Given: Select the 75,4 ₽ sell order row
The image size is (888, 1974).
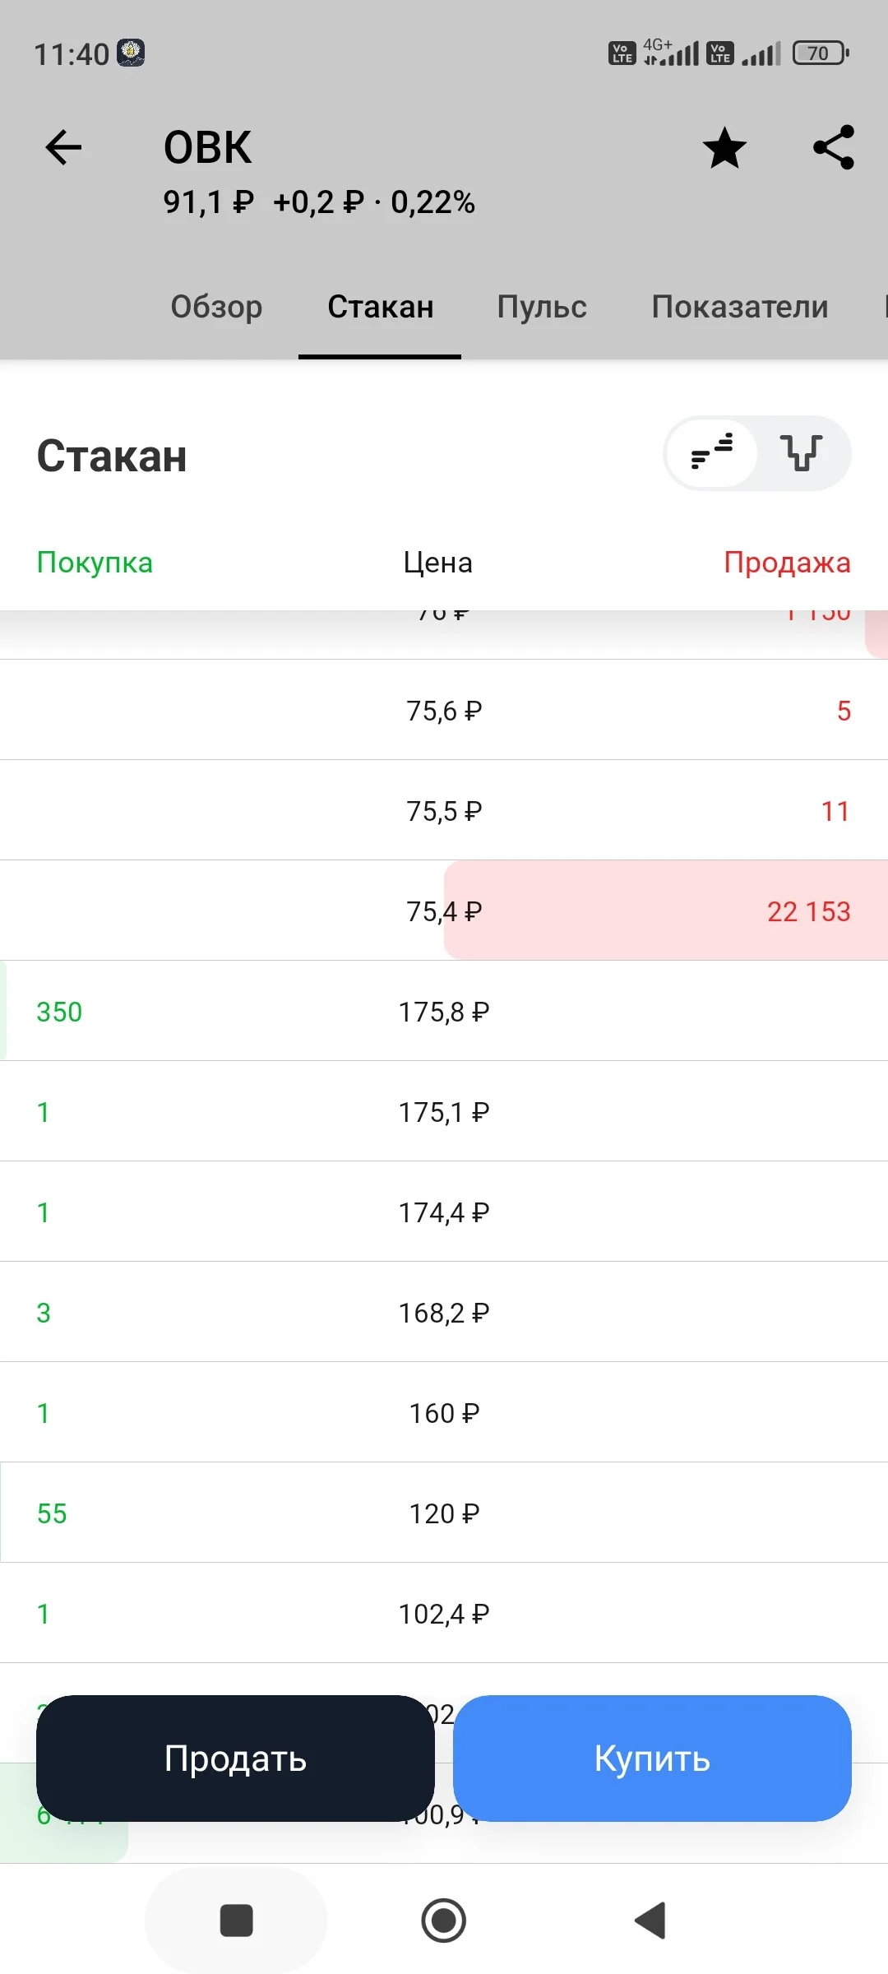Looking at the screenshot, I should [444, 911].
